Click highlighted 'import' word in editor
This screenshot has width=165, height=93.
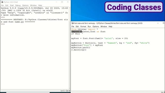pyautogui.click(x=75, y=32)
